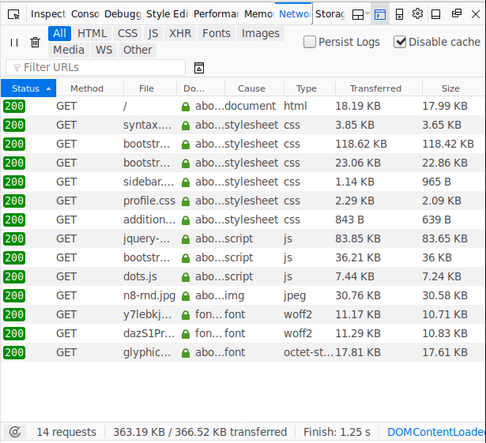Filter requests by Fonts type
The image size is (486, 443).
pyautogui.click(x=217, y=33)
